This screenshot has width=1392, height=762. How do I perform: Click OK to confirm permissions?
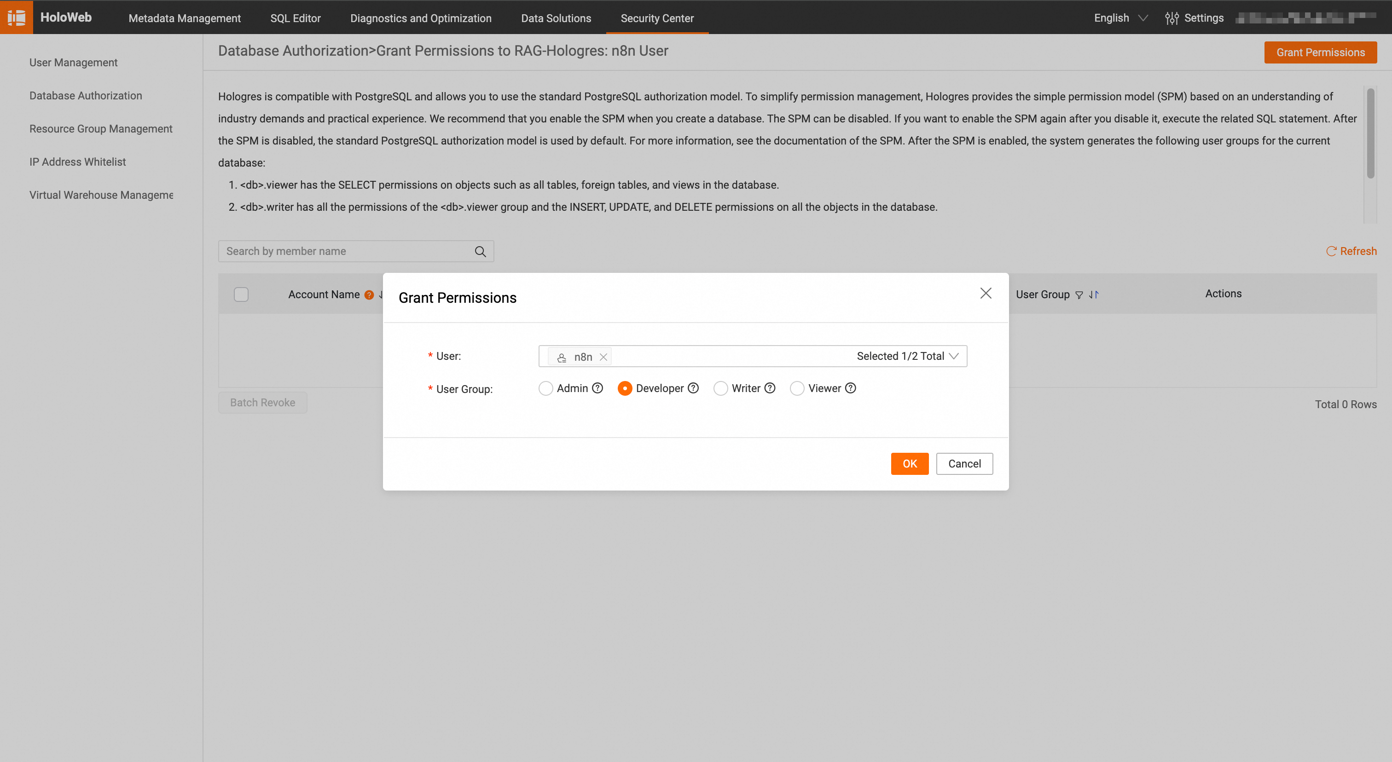click(910, 463)
